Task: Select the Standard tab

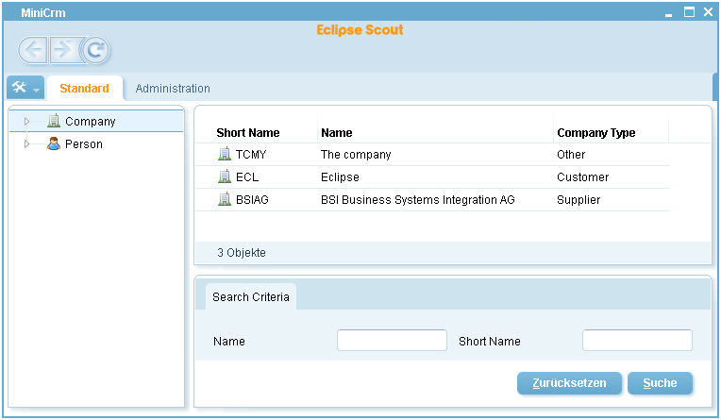Action: point(85,89)
